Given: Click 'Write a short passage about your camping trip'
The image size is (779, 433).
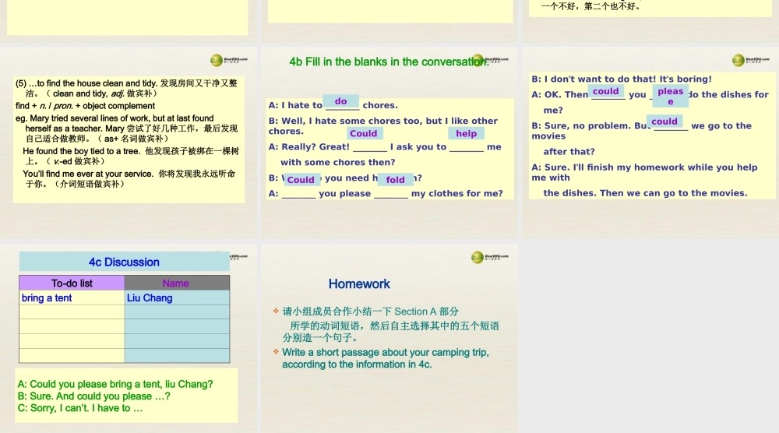Looking at the screenshot, I should (x=386, y=352).
